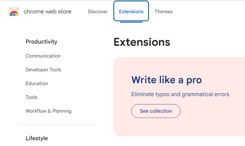This screenshot has height=146, width=245.
Task: Click the blue underline beneath Extensions tab
Action: pos(131,22)
